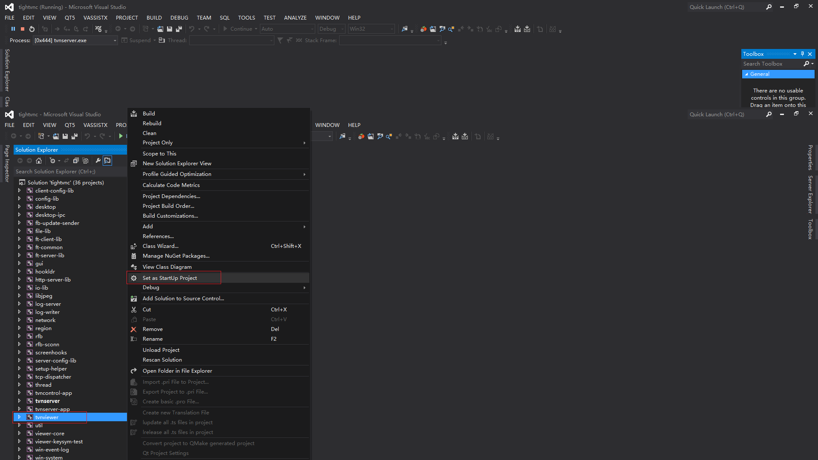Viewport: 818px width, 460px height.
Task: Open the Process dropdown showing tvnserver.exe
Action: tap(114, 40)
